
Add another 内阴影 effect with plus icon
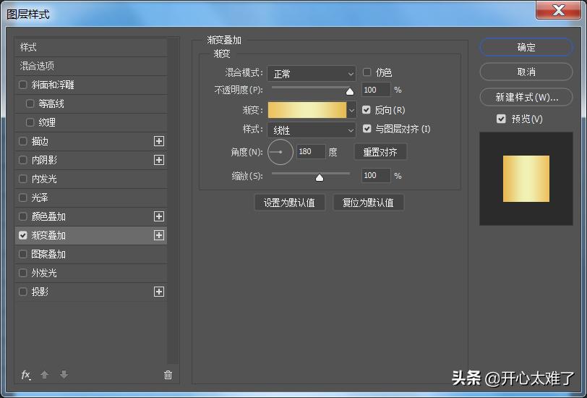(x=159, y=160)
